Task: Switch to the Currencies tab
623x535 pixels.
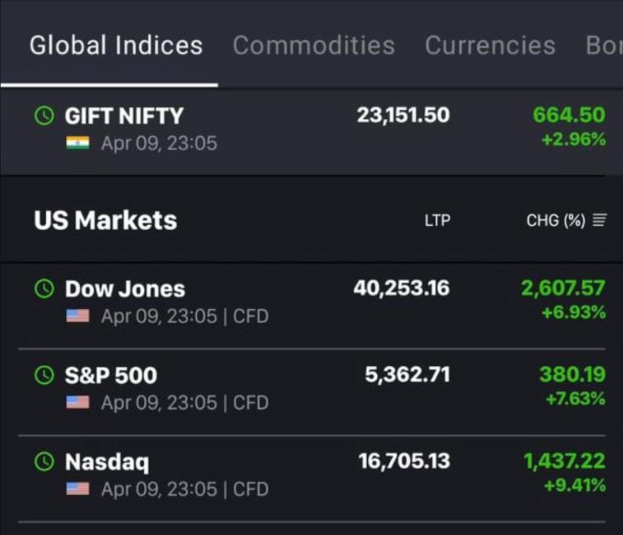Action: coord(490,46)
